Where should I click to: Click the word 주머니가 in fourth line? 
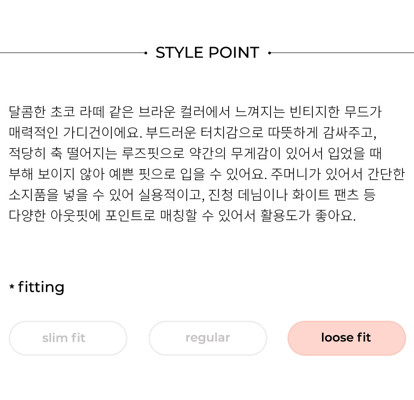[296, 174]
